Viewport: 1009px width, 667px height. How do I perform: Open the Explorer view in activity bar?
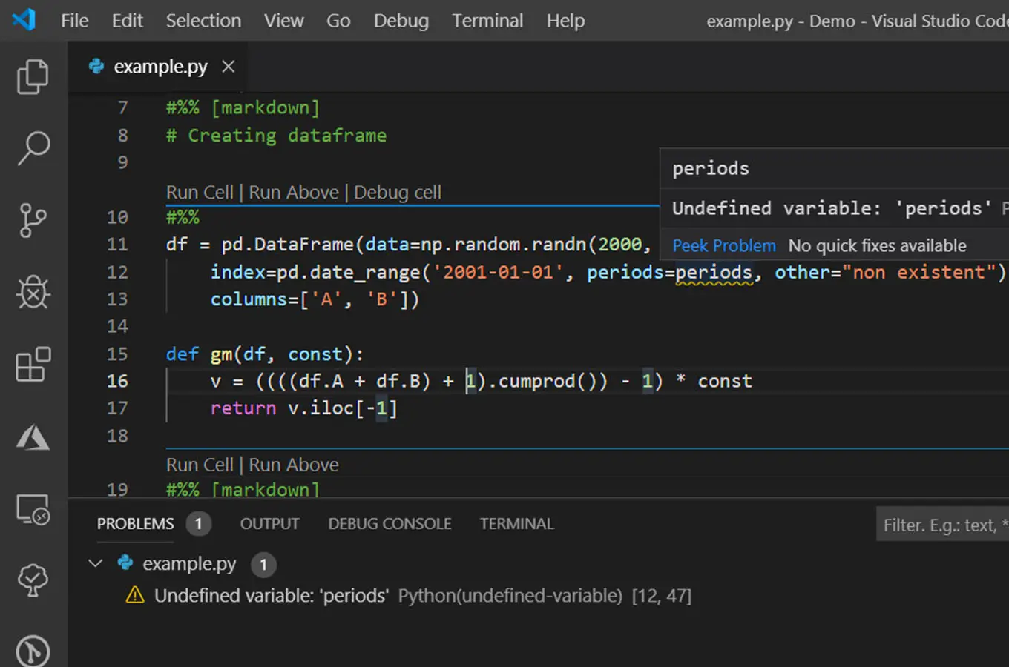point(33,77)
